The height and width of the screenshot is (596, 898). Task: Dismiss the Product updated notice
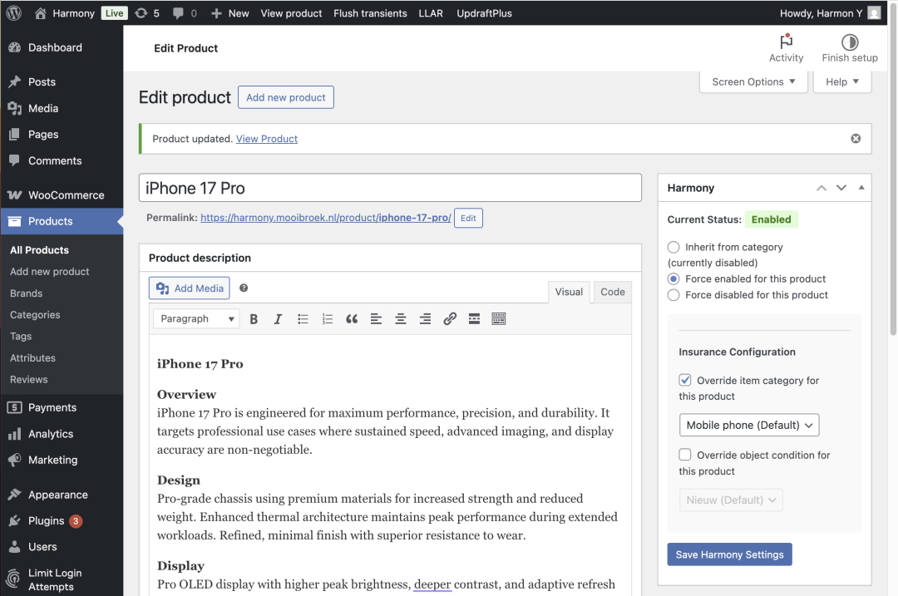pos(856,139)
